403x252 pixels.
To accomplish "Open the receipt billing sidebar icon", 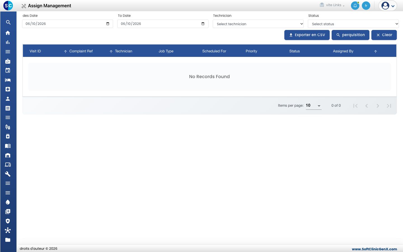I will coord(8,108).
